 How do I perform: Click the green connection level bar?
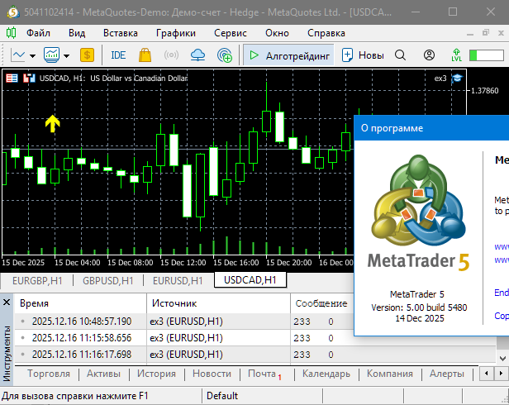(x=486, y=55)
